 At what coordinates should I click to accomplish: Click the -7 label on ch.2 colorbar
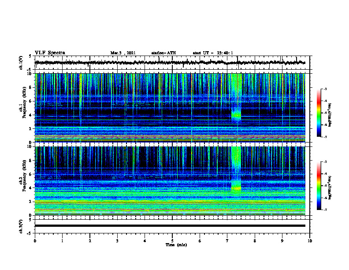pyautogui.click(x=325, y=210)
